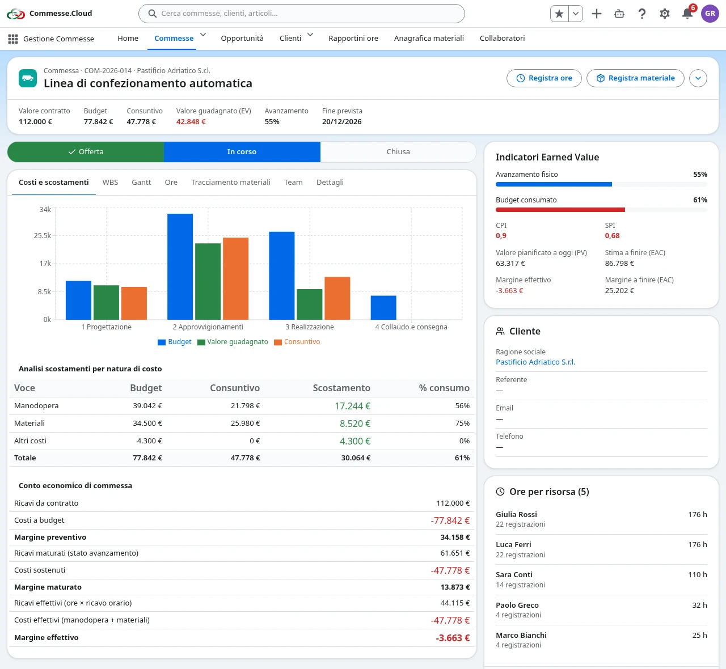Switch to the Team tab
726x669 pixels.
(293, 183)
